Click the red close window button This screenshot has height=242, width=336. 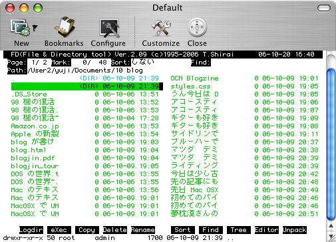point(10,8)
